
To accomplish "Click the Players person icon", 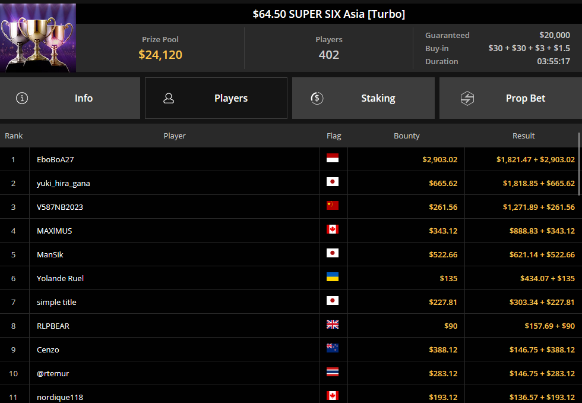I will [169, 98].
